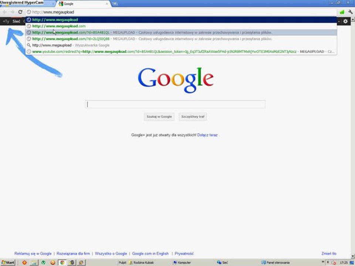The width and height of the screenshot is (355, 266).
Task: Click the green signal bars extension icon
Action: click(342, 12)
